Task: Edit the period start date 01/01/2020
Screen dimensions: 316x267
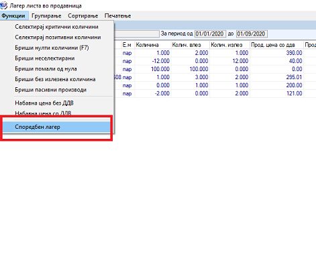Action: 210,34
